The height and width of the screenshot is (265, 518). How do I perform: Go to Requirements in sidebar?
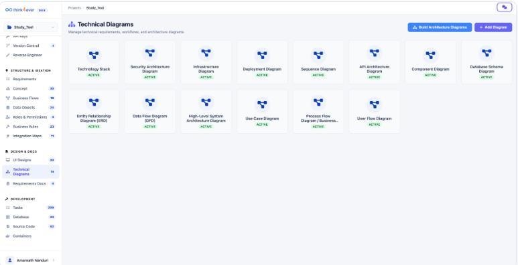click(x=30, y=79)
